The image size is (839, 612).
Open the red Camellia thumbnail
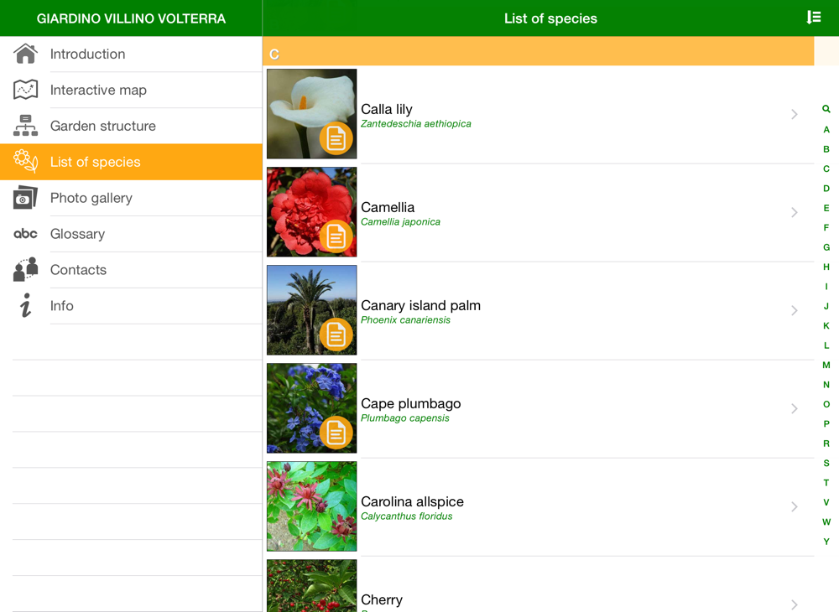pyautogui.click(x=311, y=211)
